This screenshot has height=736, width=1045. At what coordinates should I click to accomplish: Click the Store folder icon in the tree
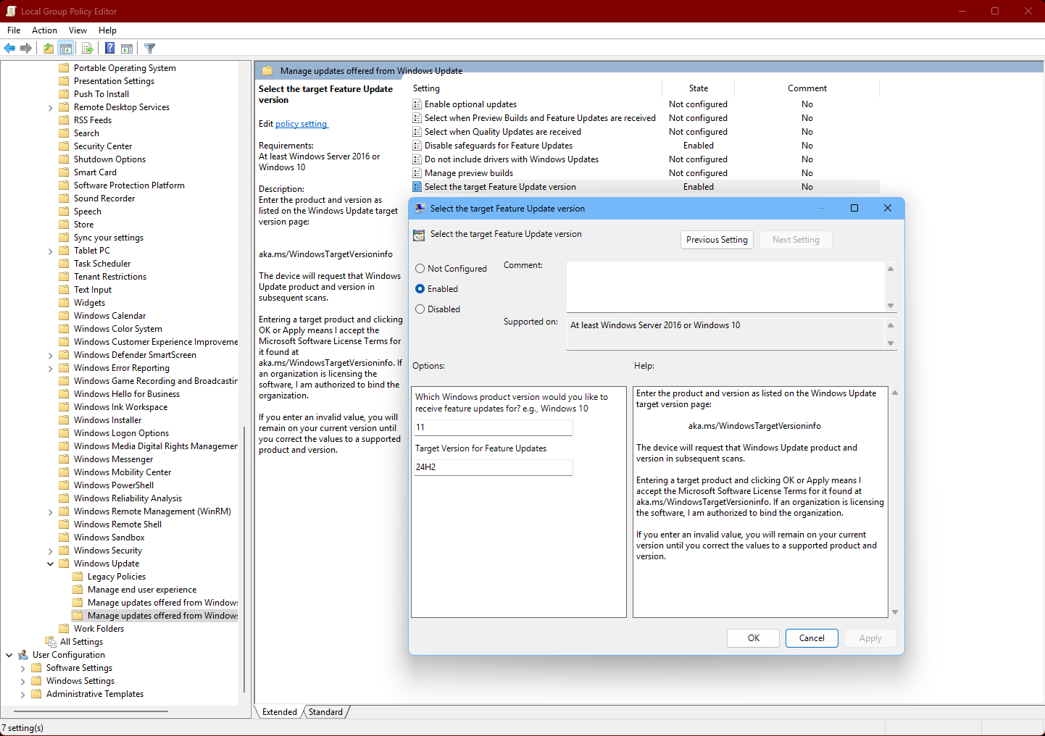(64, 225)
